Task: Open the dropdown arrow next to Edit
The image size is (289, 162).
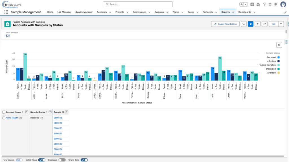Action: 281,24
